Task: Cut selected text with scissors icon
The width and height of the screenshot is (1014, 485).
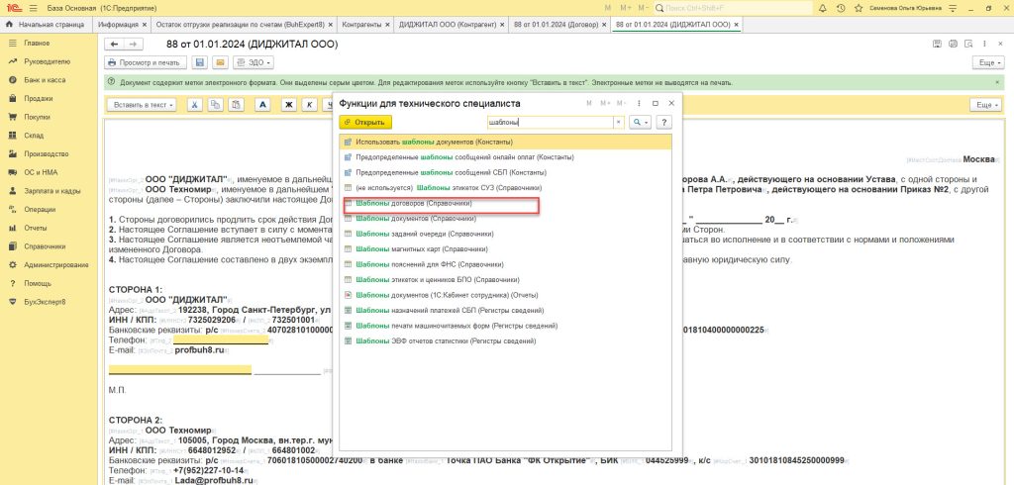Action: click(195, 105)
